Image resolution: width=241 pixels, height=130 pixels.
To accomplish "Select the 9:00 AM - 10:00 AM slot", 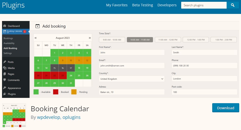I will [x=112, y=40].
